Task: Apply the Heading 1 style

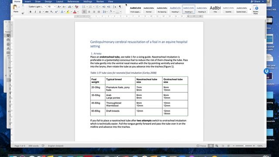Action: pyautogui.click(x=175, y=9)
